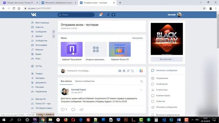Switch to Записи сообщества tab
The width and height of the screenshot is (219, 123).
85,81
